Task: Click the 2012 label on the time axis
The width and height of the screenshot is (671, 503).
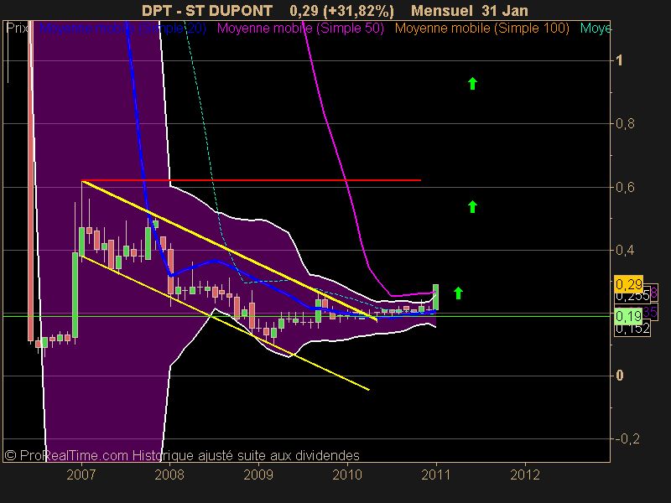Action: [525, 474]
